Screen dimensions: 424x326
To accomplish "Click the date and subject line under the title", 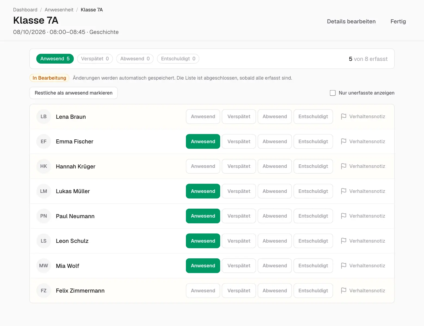I will [66, 32].
